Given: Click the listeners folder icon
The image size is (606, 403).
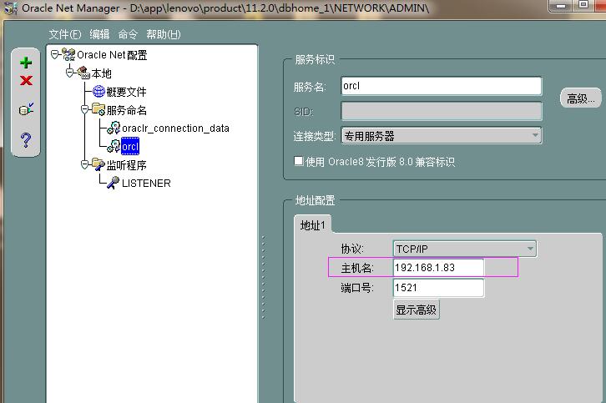Looking at the screenshot, I should click(98, 164).
